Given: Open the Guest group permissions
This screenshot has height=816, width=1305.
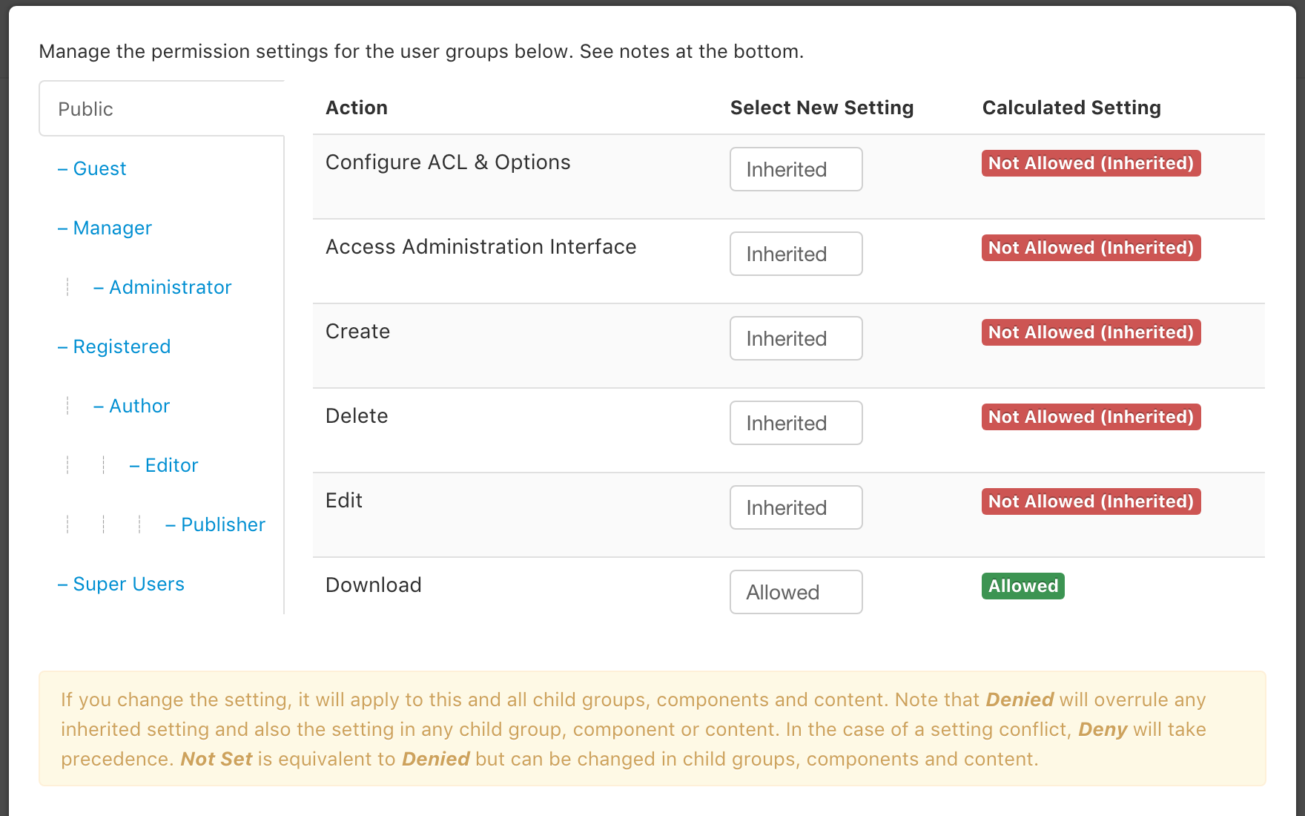Looking at the screenshot, I should pos(99,168).
